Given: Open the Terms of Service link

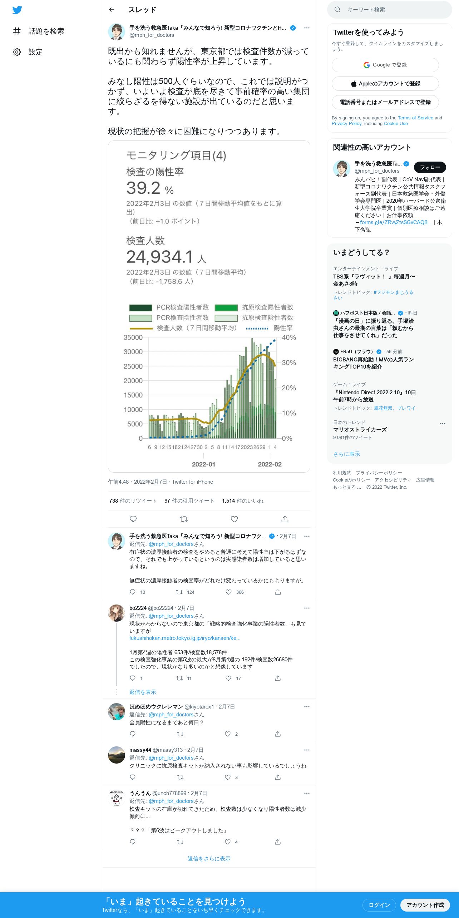Looking at the screenshot, I should click(x=415, y=118).
